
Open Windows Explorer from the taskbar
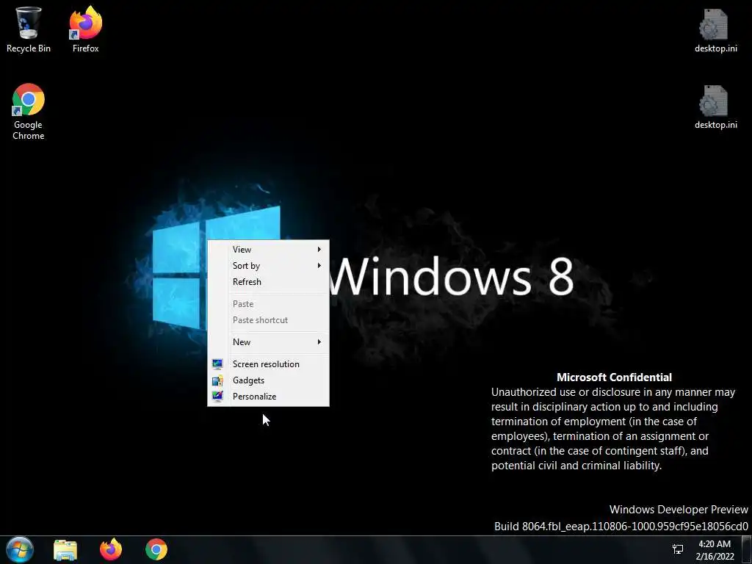(65, 549)
